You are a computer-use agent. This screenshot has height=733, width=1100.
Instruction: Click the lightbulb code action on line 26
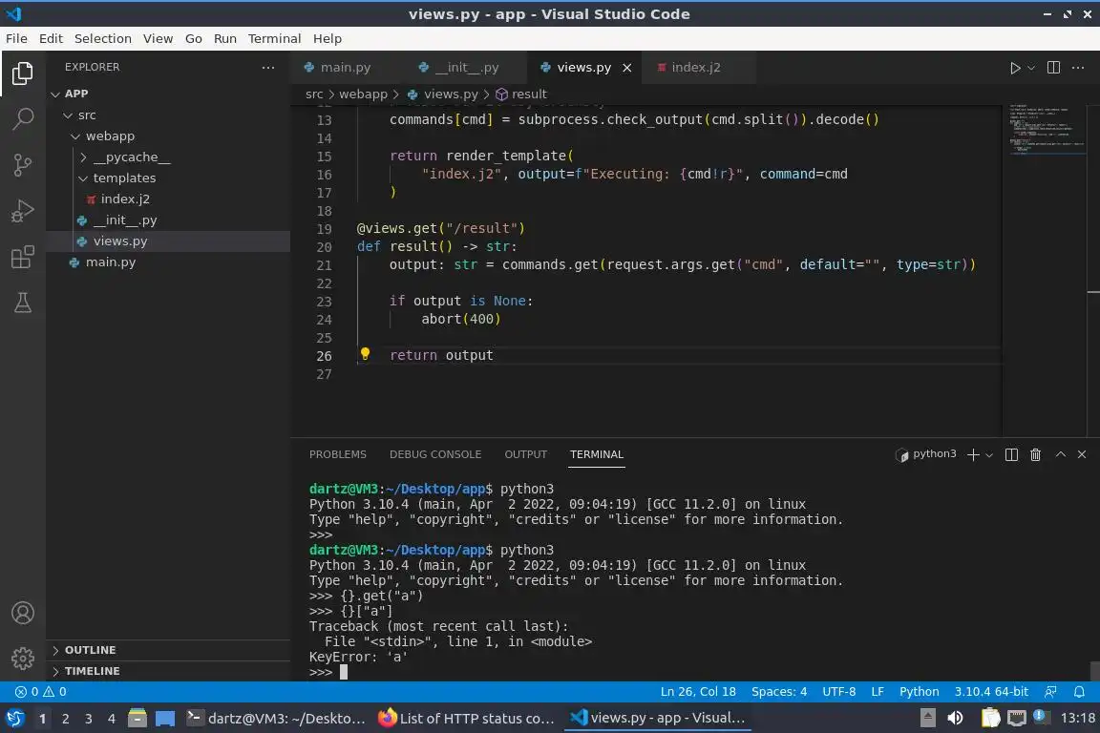click(x=365, y=353)
